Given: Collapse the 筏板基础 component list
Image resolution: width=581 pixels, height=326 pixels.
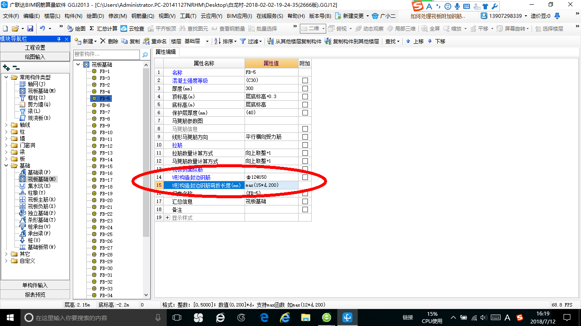Looking at the screenshot, I should [x=78, y=65].
